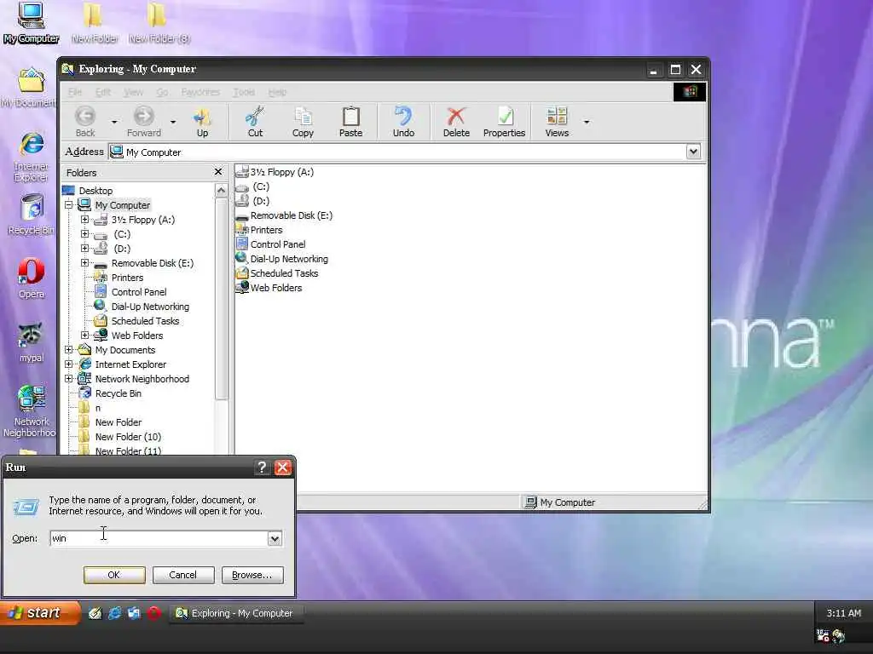Click Cancel in the Run dialog
Image resolution: width=873 pixels, height=654 pixels.
[x=183, y=575]
